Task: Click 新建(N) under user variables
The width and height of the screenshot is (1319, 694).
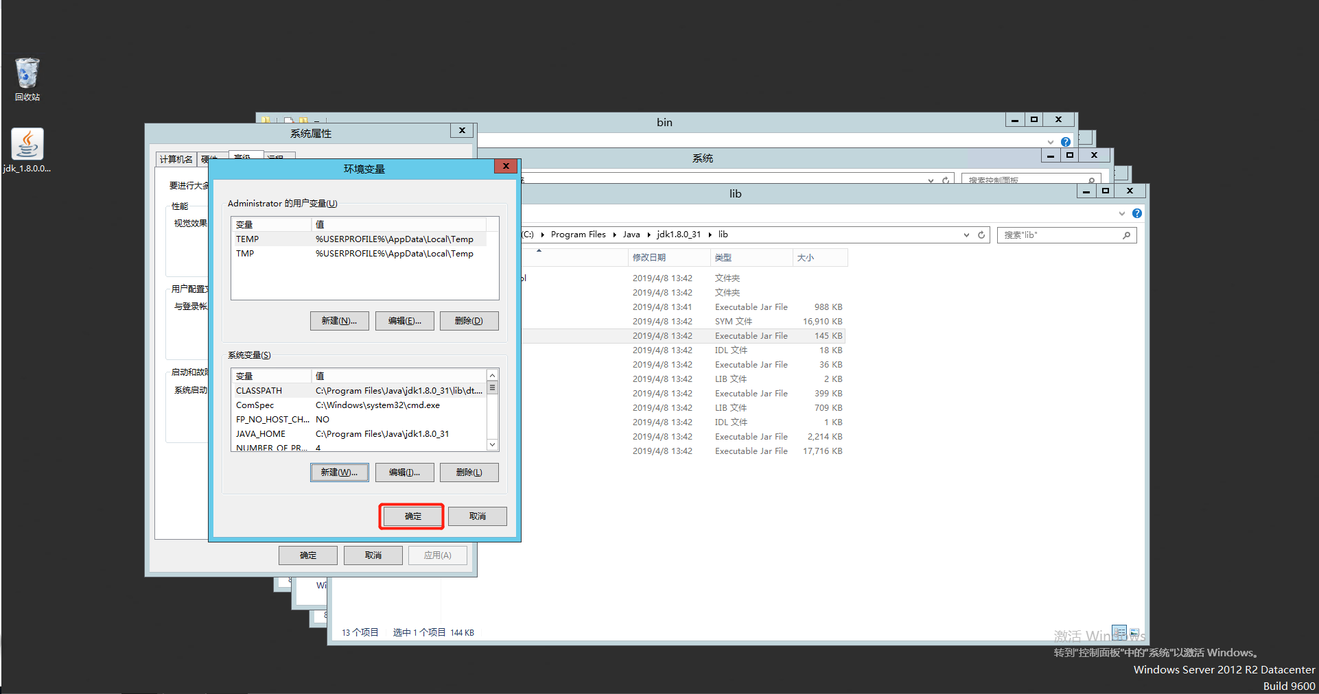Action: coord(339,320)
